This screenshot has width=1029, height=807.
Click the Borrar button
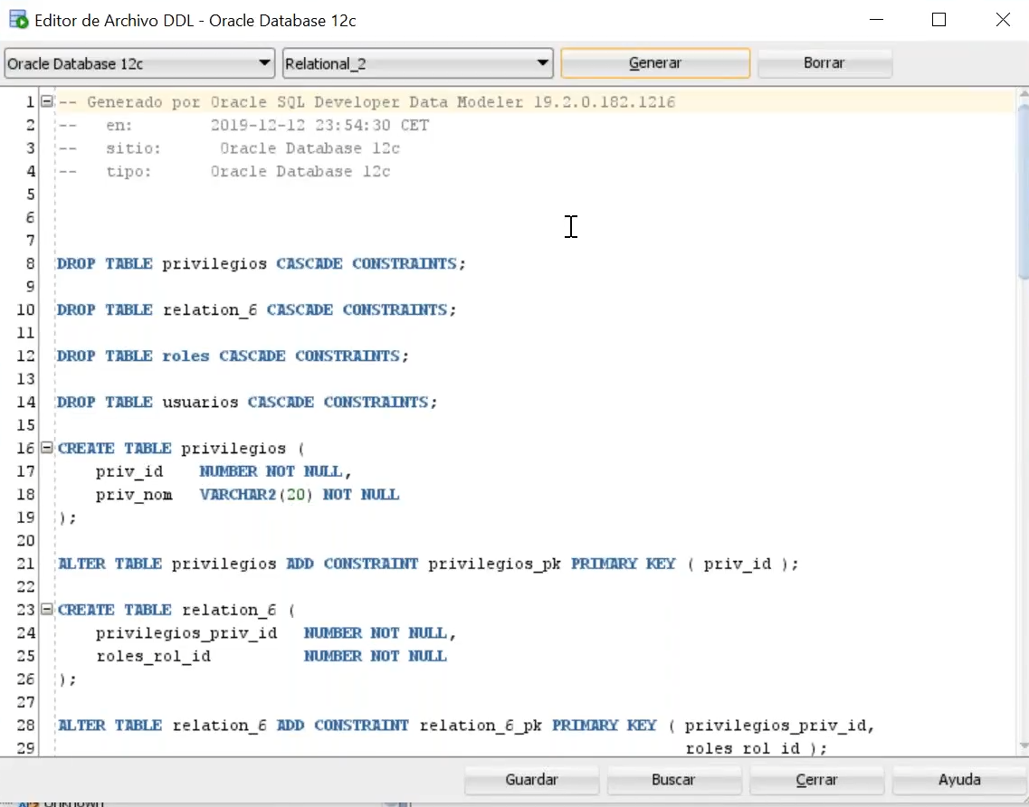tap(824, 63)
